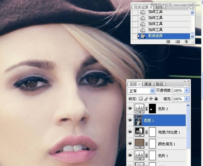Select the 色阶 2 black layer mask thumbnail
Screen dimensions: 203x166
click(x=153, y=109)
